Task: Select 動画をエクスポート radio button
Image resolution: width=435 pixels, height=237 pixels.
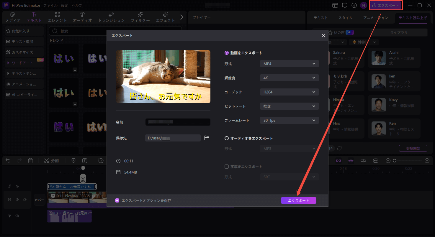Action: click(227, 53)
